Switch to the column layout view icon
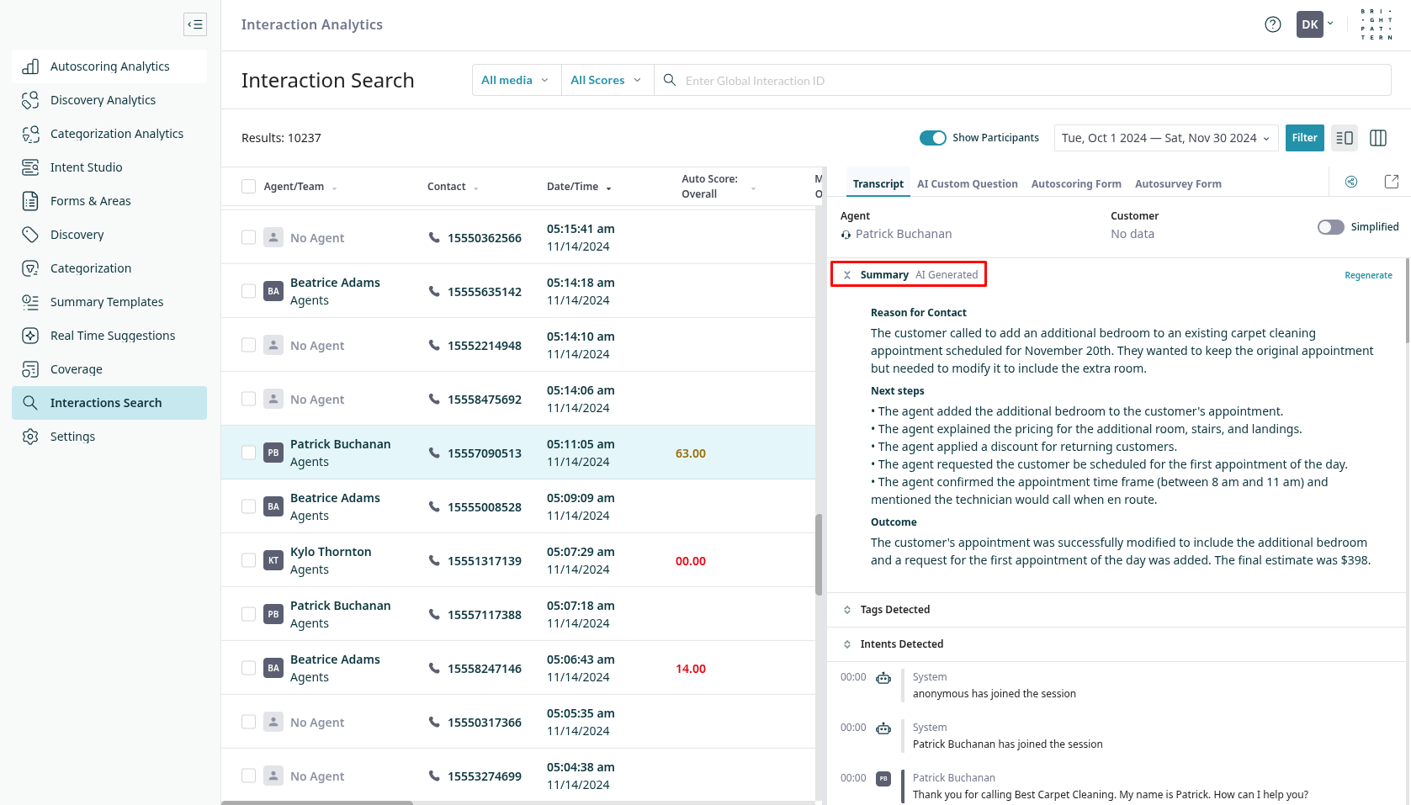 point(1377,138)
